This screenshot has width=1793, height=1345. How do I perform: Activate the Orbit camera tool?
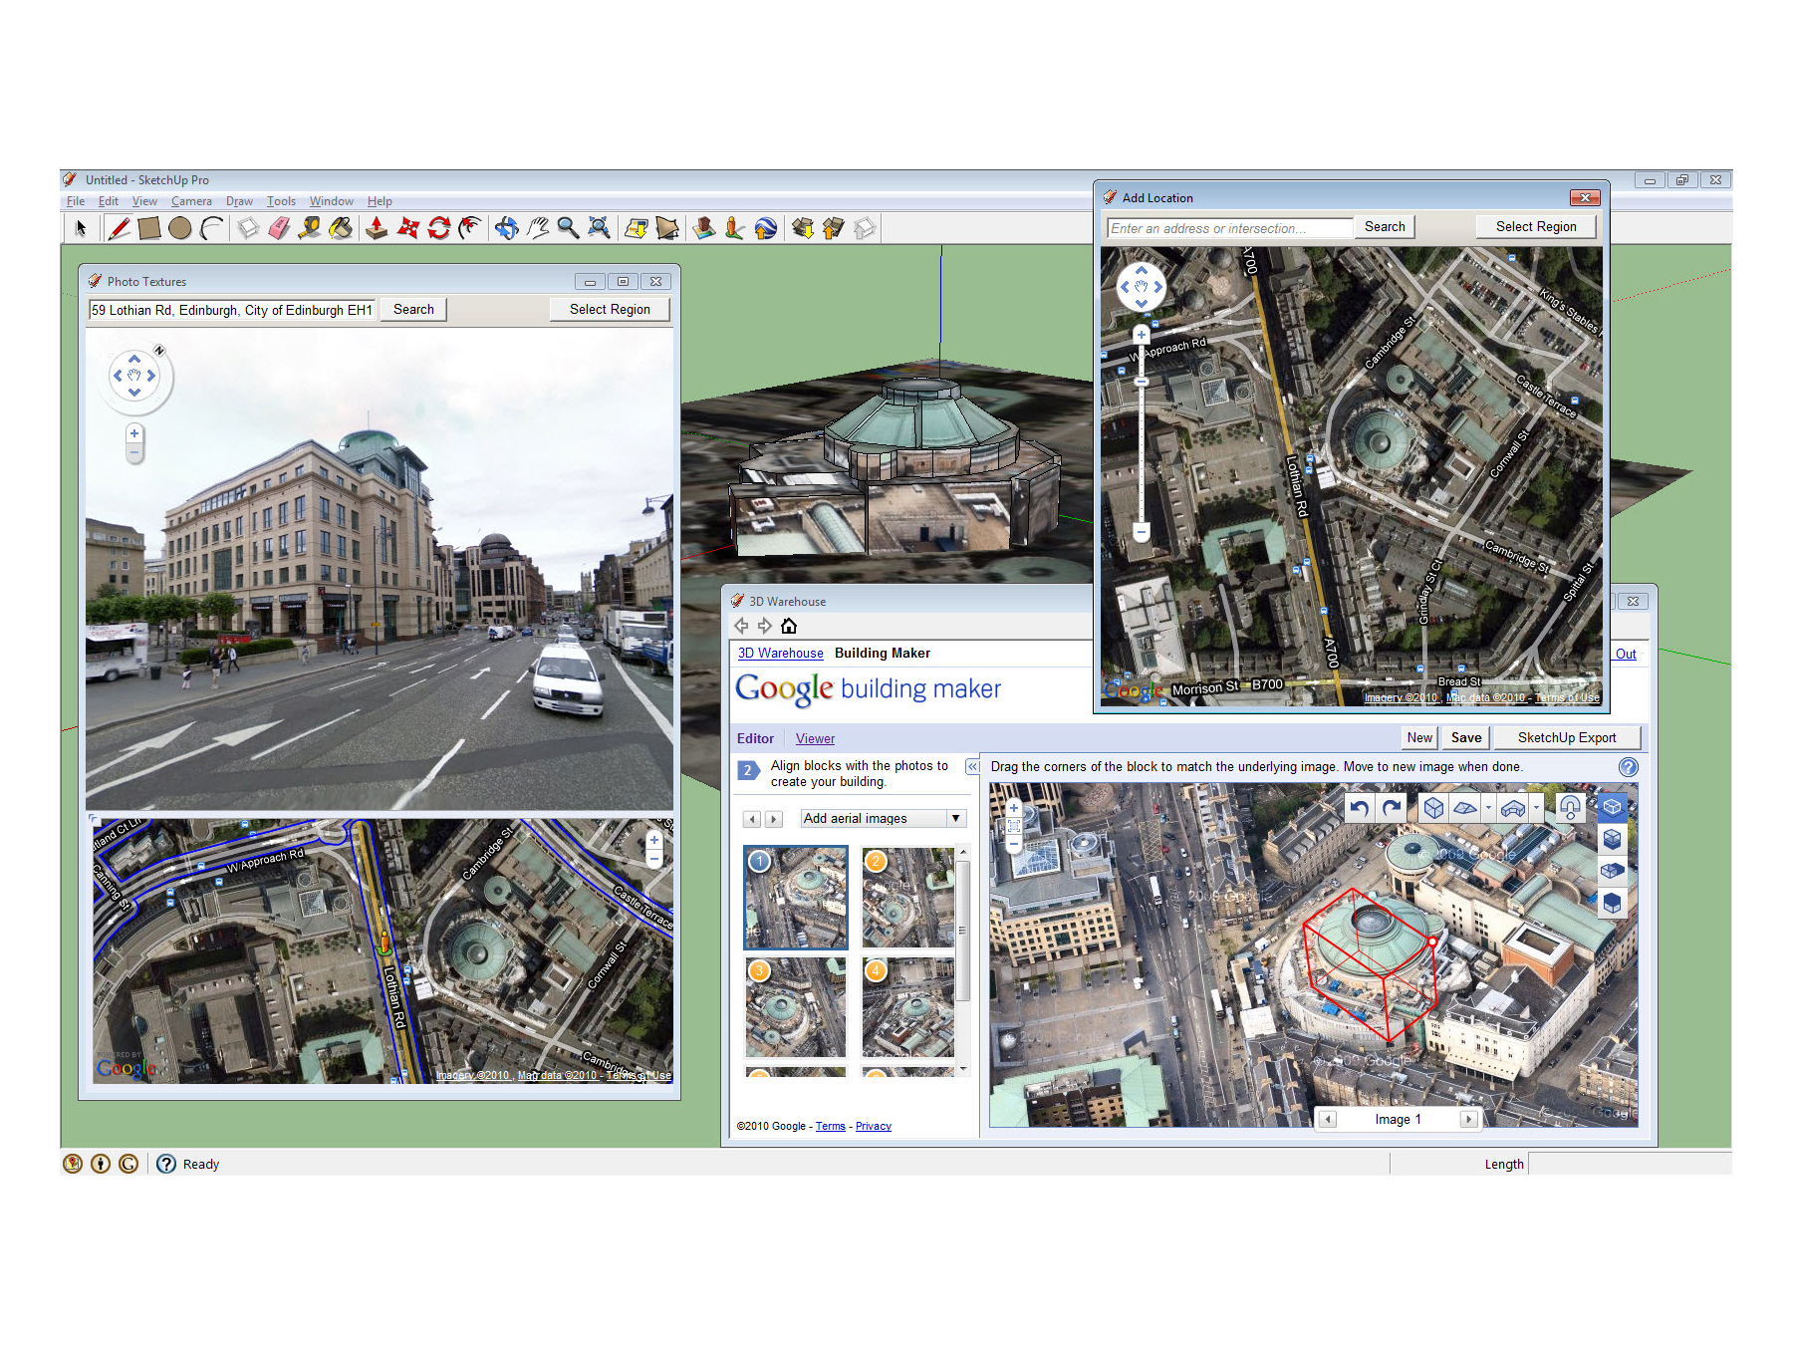click(506, 228)
